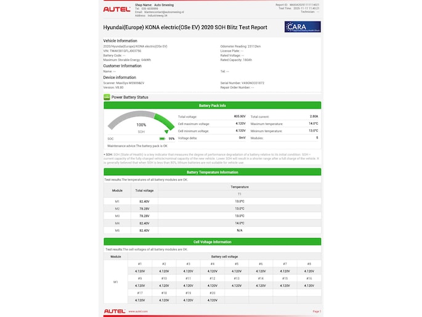Click the green arrow tip on SOH gauge
The height and width of the screenshot is (317, 422).
166,131
